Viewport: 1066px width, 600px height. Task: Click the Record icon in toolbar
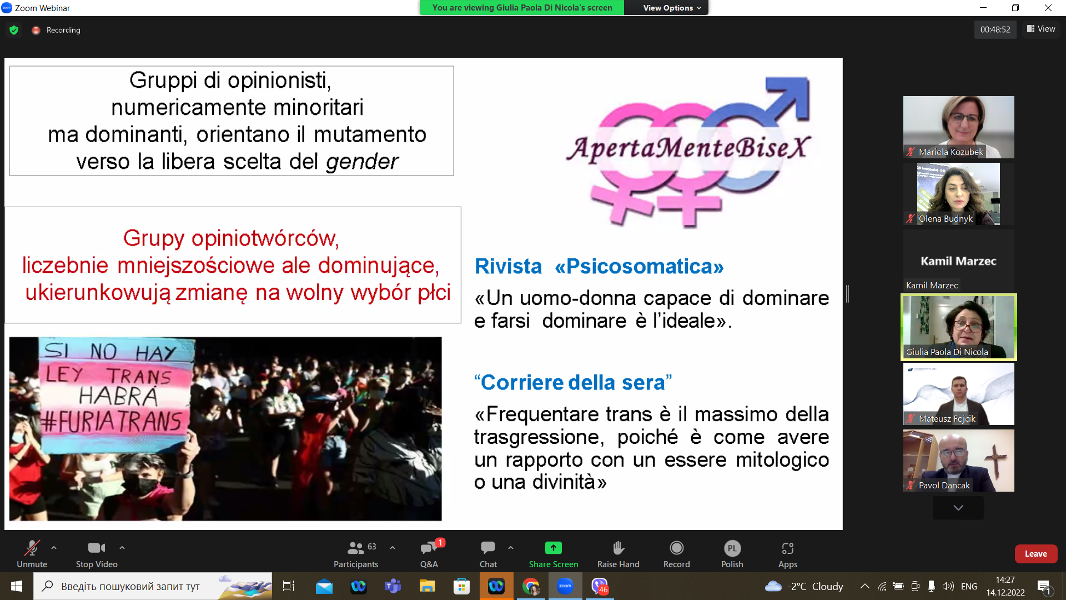[x=676, y=549]
